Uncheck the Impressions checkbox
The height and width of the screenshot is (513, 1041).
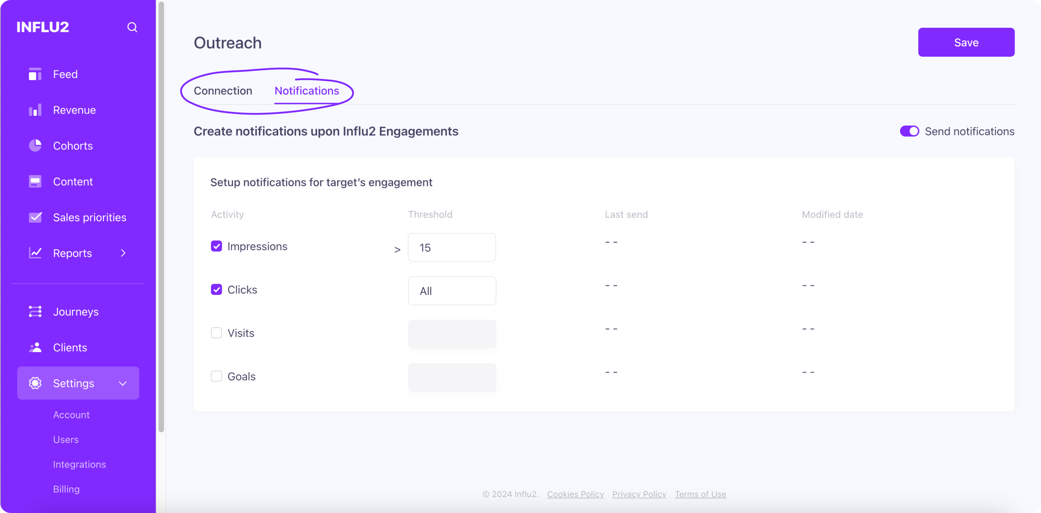pyautogui.click(x=216, y=246)
